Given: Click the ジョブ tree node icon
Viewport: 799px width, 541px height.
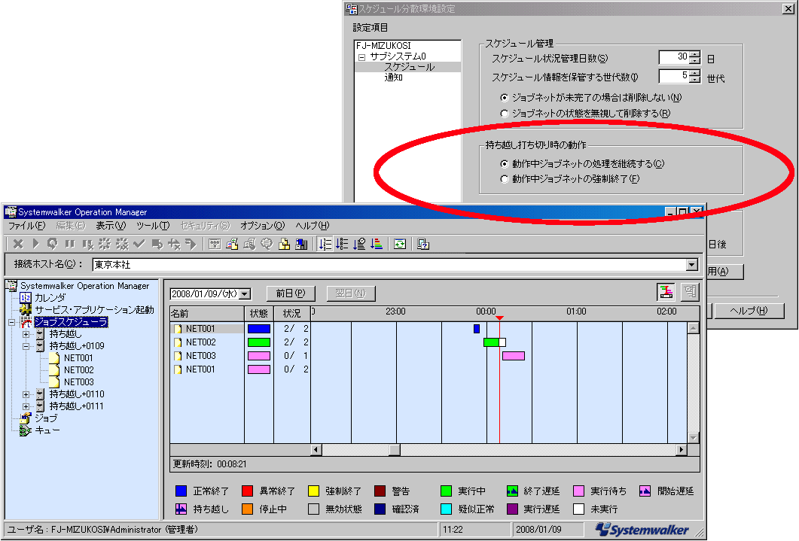Looking at the screenshot, I should pyautogui.click(x=26, y=418).
